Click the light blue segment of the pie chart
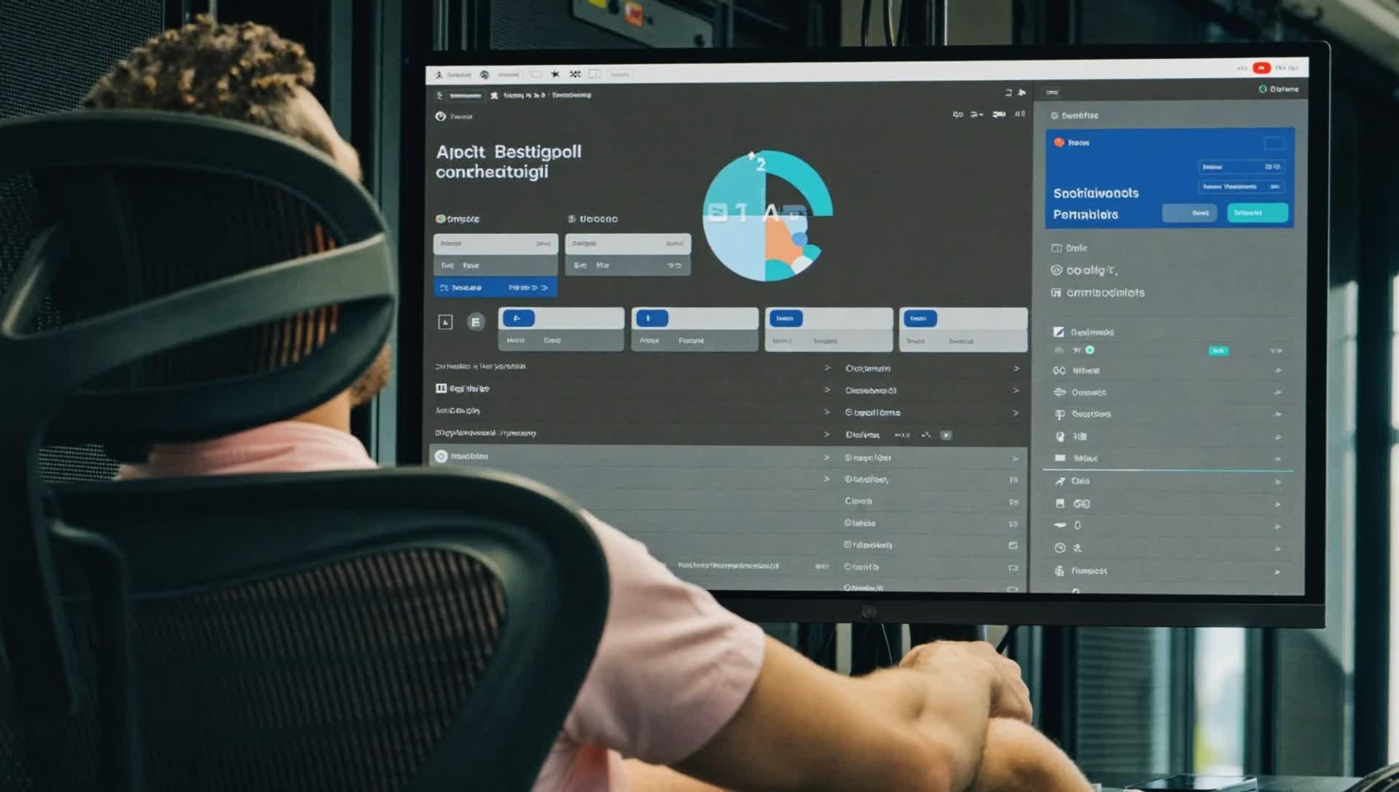The image size is (1399, 792). click(x=734, y=248)
